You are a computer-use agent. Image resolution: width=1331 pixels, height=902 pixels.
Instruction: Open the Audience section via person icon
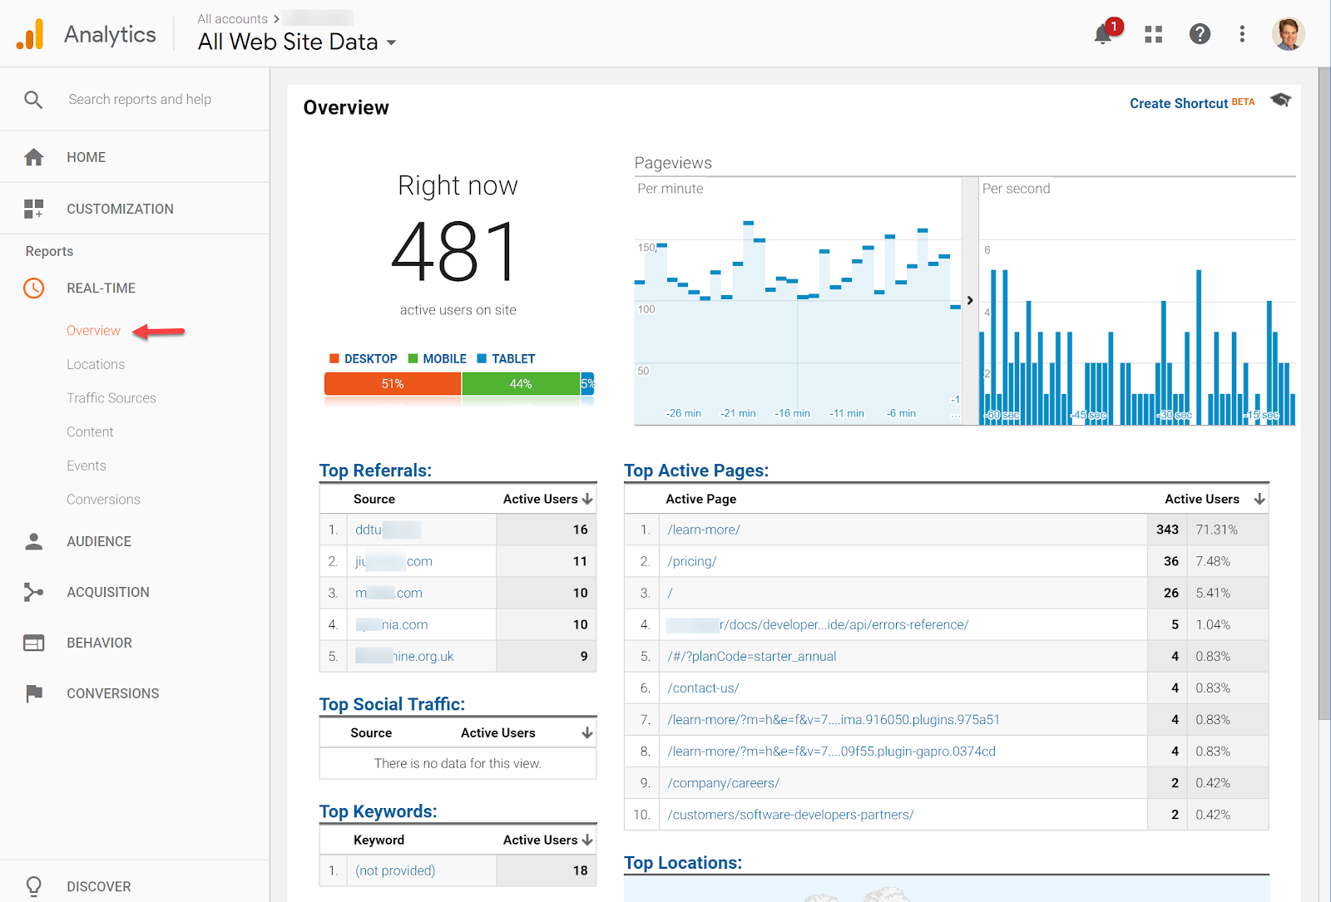point(33,541)
